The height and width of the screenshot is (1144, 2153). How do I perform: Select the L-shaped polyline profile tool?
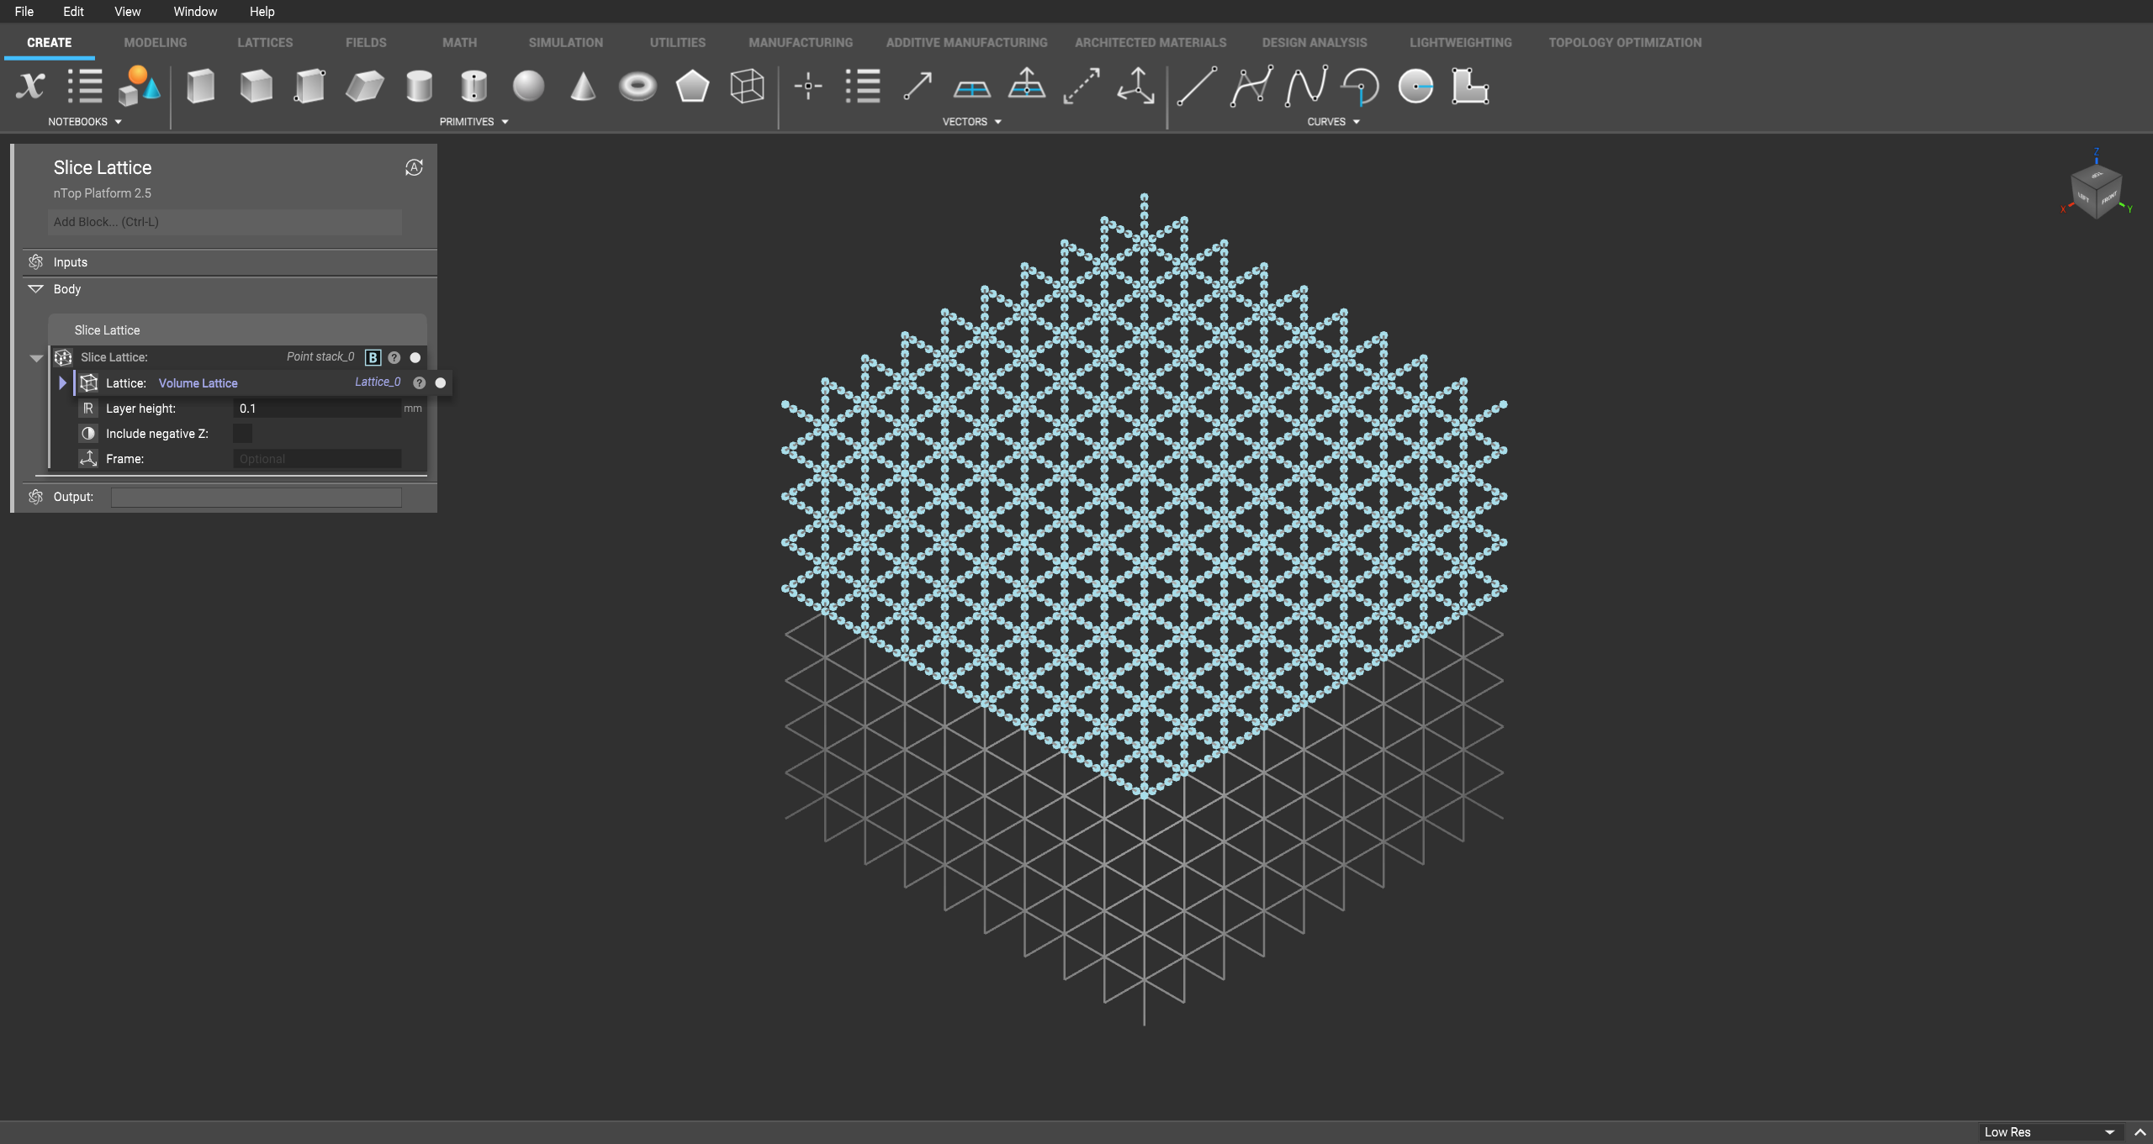point(1470,86)
